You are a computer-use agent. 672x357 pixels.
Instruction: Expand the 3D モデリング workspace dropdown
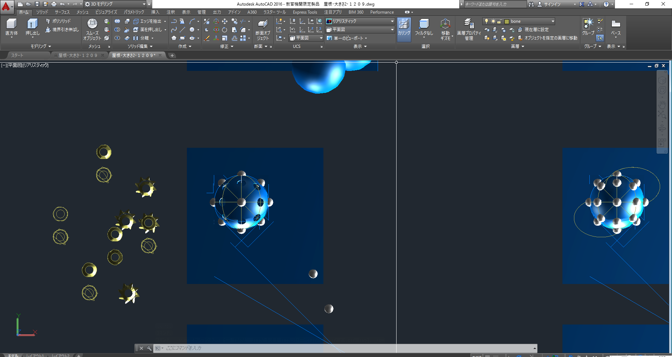coord(144,4)
